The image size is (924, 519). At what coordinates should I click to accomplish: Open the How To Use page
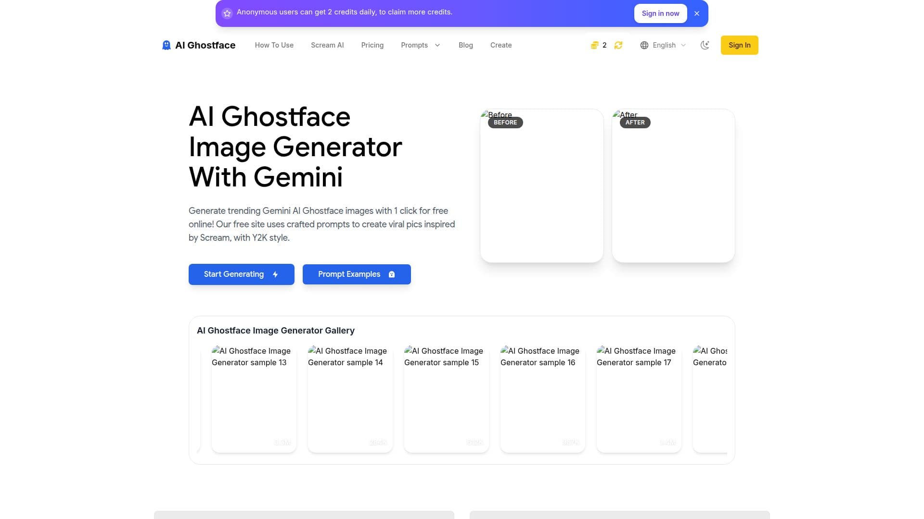[274, 45]
